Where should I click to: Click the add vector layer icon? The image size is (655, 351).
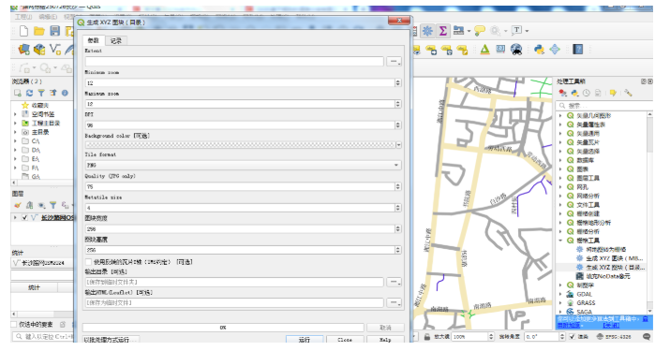pos(55,50)
